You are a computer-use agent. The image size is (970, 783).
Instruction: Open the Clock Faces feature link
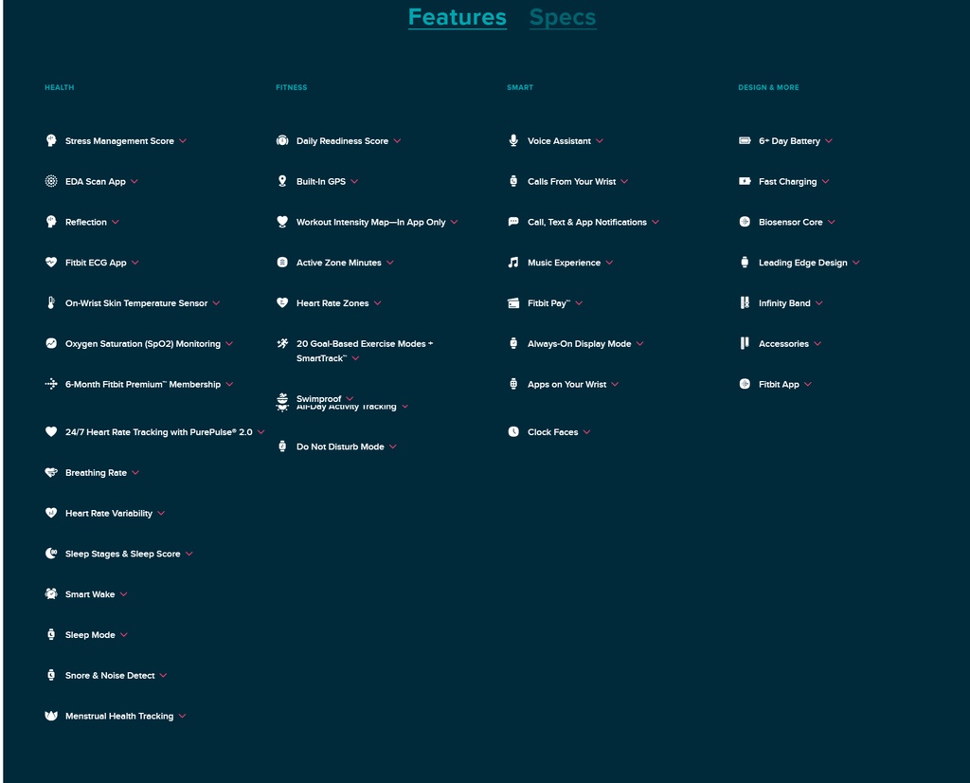553,432
